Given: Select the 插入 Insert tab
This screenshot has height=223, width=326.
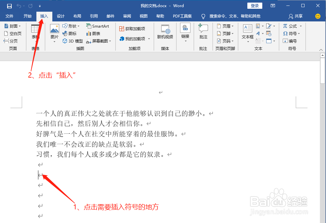Looking at the screenshot, I should (x=44, y=16).
